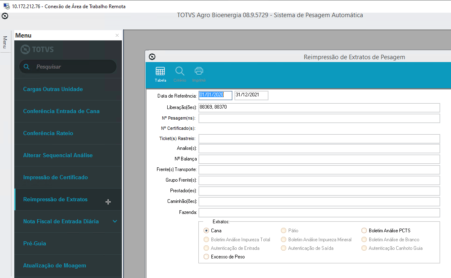Image resolution: width=451 pixels, height=278 pixels.
Task: Click the vertical Menu side tab
Action: point(5,42)
